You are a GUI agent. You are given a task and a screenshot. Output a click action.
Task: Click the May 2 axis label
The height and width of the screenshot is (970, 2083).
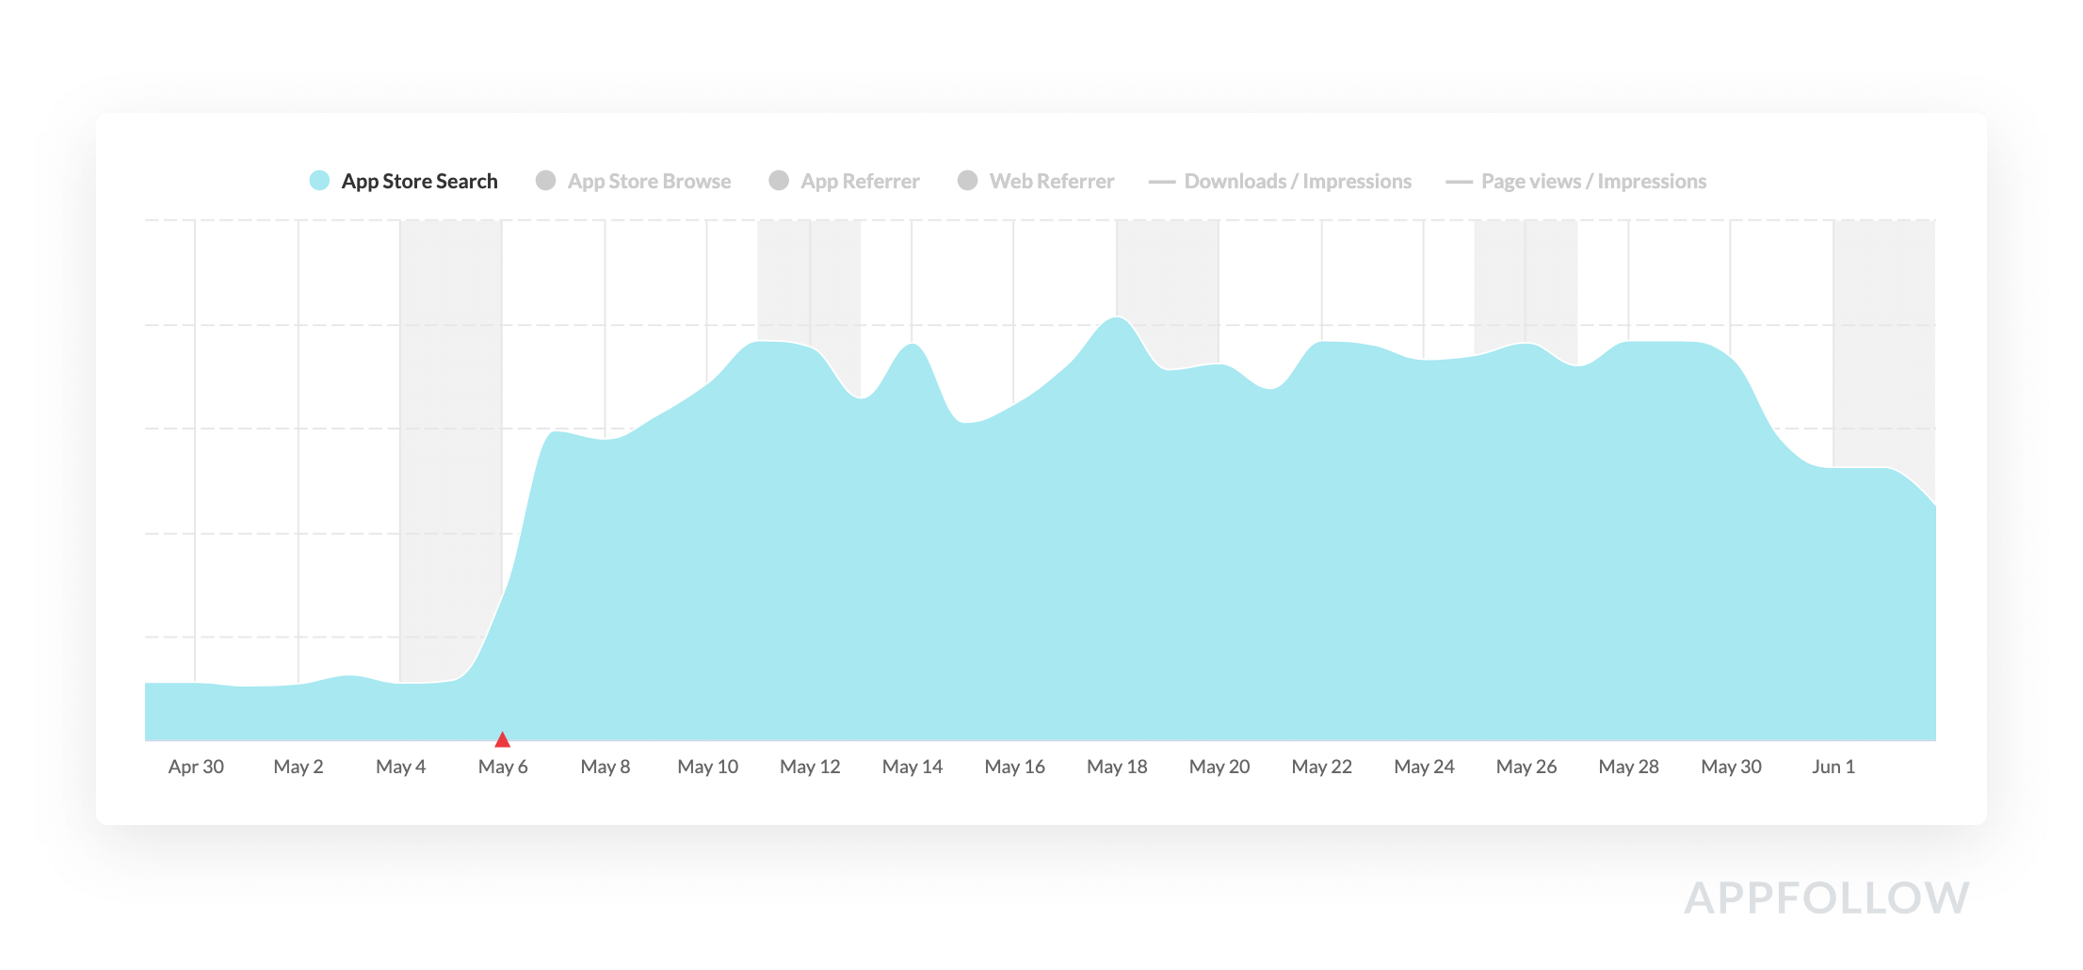(298, 767)
